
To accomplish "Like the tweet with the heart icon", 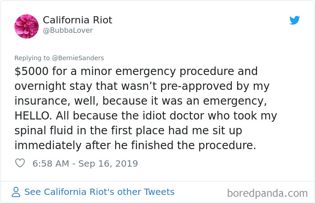I will [20, 163].
